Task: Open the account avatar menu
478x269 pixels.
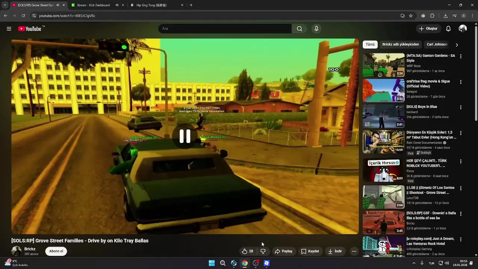Action: 463,29
